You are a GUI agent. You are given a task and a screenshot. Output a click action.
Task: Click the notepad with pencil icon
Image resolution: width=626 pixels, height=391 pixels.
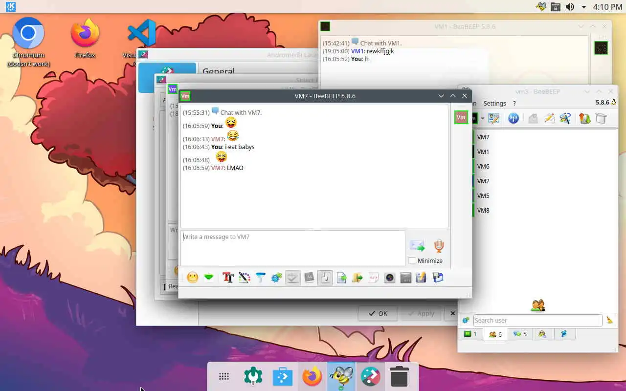tap(421, 278)
